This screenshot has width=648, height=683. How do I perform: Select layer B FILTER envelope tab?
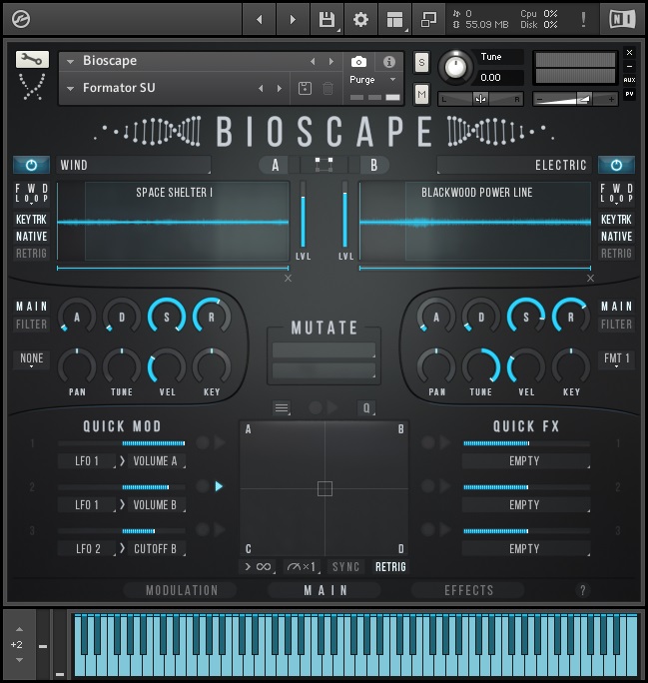coord(616,325)
